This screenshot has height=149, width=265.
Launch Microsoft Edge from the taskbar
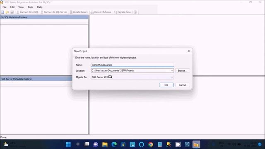tap(114, 144)
